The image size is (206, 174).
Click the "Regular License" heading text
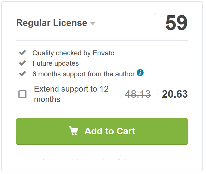click(x=52, y=23)
